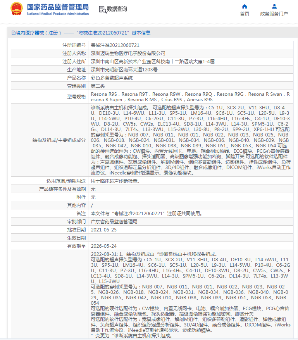Click 国家药品监督管理局 title text
The width and height of the screenshot is (298, 340).
point(58,7)
